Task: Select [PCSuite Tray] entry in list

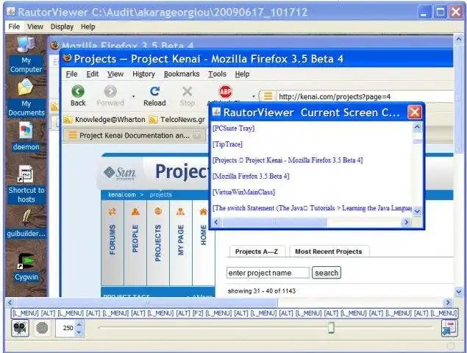Action: (x=234, y=129)
